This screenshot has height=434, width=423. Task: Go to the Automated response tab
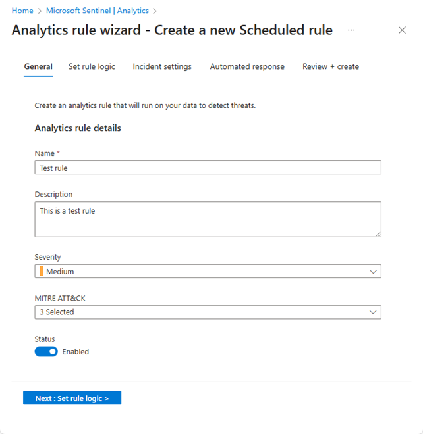pos(247,66)
